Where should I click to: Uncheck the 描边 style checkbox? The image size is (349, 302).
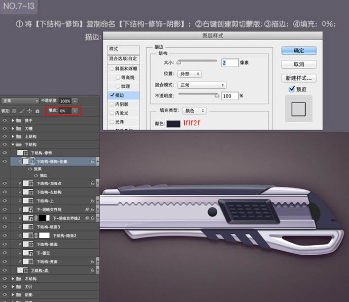112,95
